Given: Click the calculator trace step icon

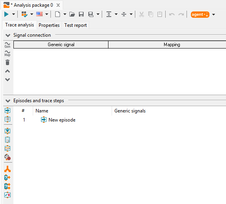Looking at the screenshot, I should 7,140.
